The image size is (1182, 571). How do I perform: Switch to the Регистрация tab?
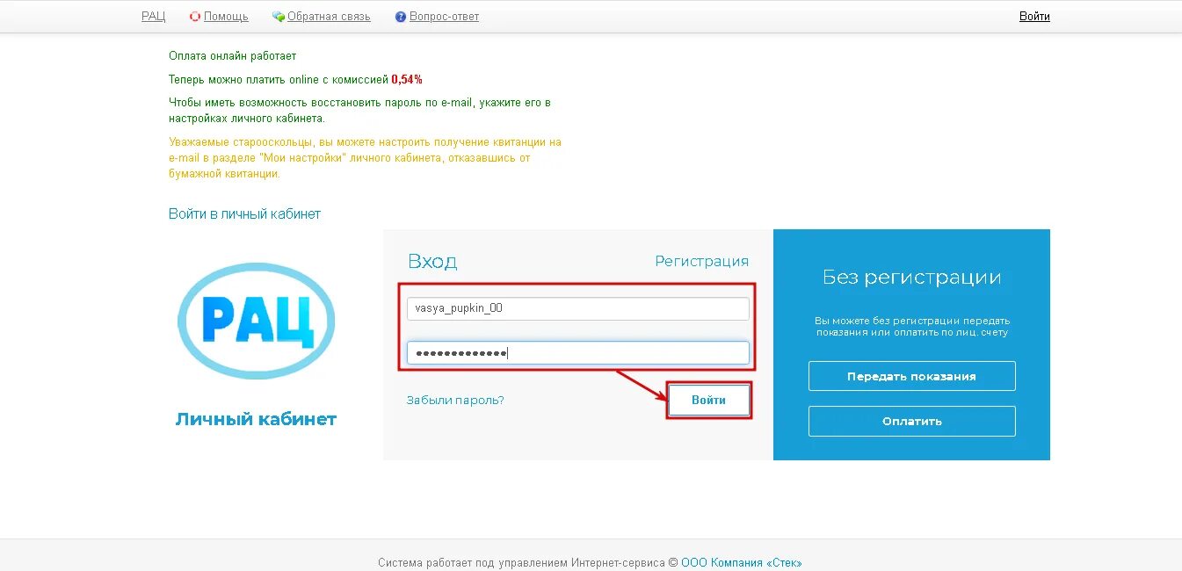[x=701, y=261]
